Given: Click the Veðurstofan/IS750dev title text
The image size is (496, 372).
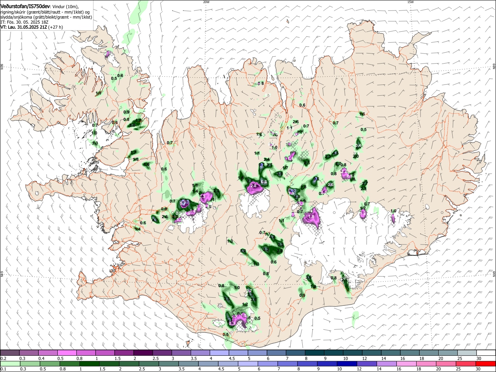Looking at the screenshot, I should [26, 6].
